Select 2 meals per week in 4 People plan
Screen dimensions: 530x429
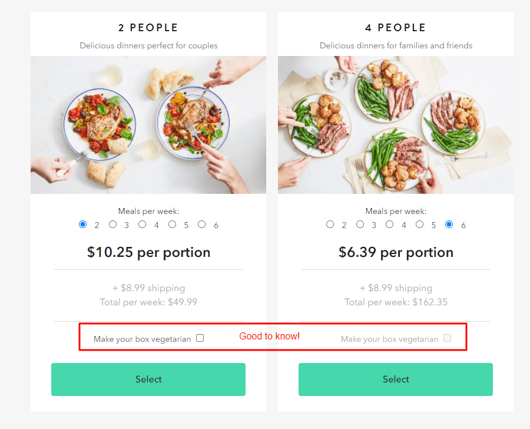click(330, 225)
